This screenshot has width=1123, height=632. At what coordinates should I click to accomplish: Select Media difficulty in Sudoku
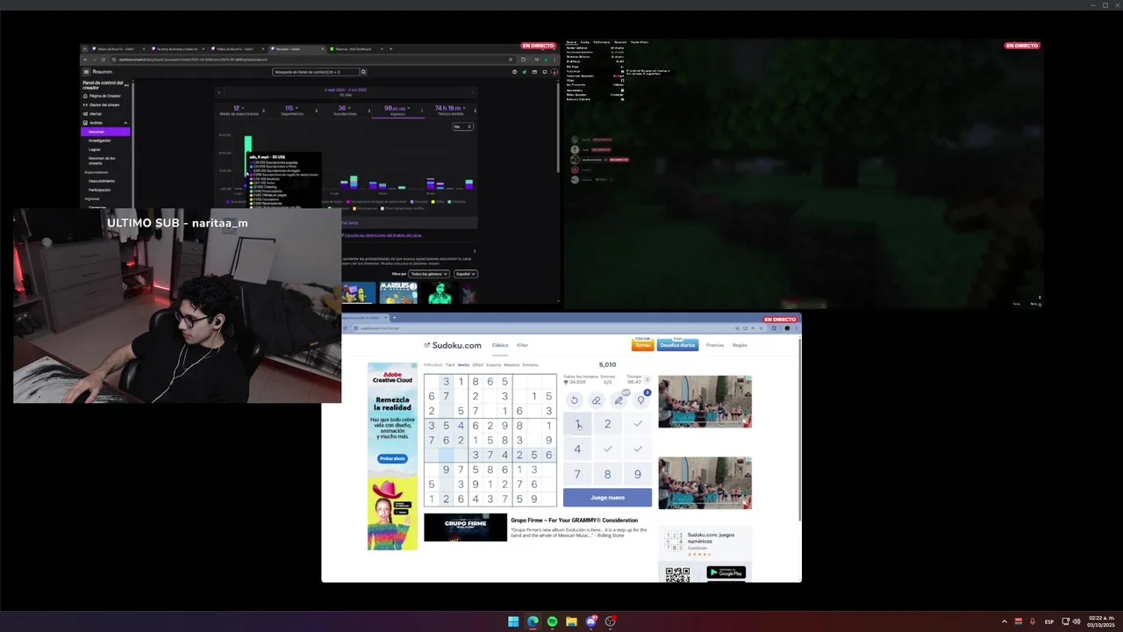pos(463,364)
